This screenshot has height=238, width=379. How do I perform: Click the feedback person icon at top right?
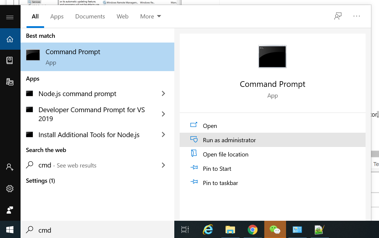(338, 16)
